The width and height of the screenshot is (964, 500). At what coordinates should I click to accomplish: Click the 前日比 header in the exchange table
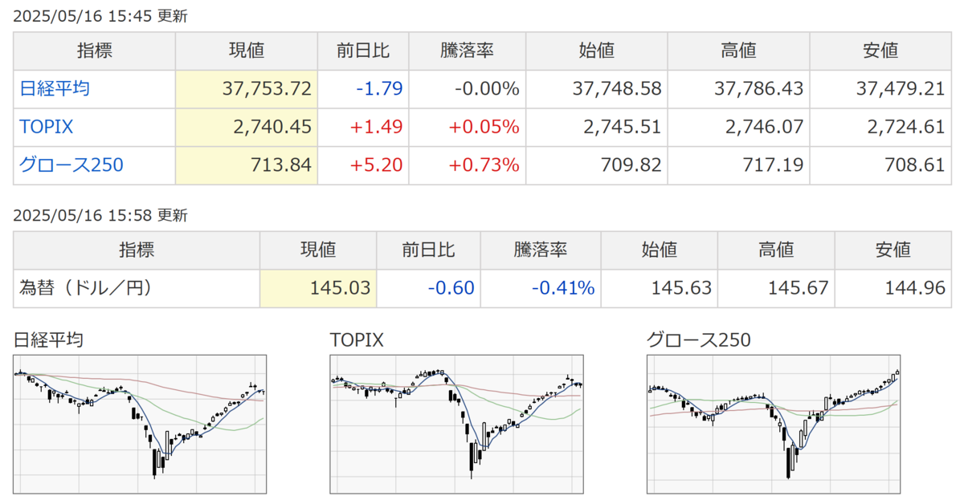[x=428, y=250]
